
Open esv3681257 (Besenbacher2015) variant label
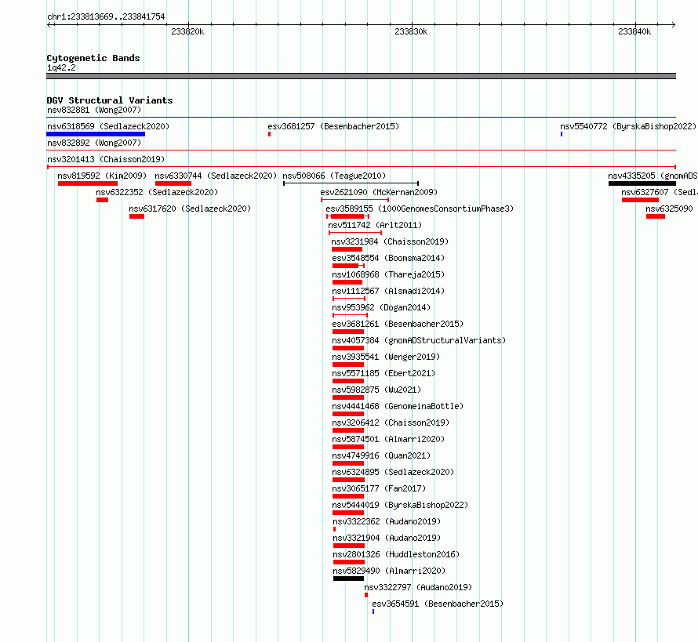(333, 126)
